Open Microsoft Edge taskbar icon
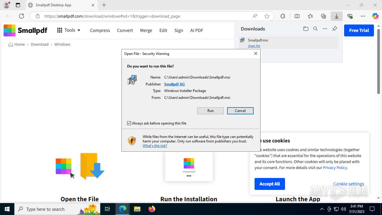 click(123, 209)
